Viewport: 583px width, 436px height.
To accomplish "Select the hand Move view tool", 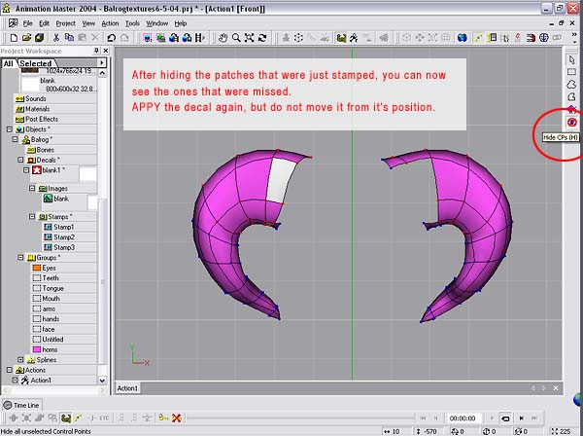I will [x=223, y=38].
